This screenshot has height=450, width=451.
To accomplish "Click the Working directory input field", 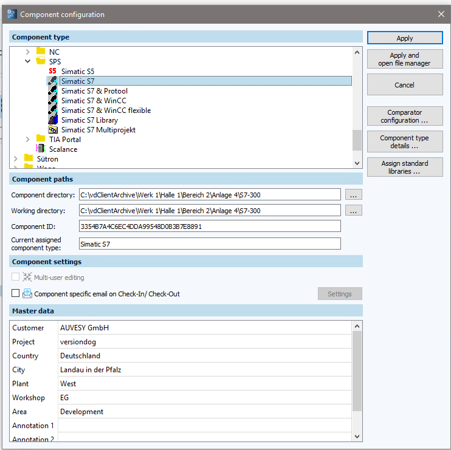I will 210,211.
